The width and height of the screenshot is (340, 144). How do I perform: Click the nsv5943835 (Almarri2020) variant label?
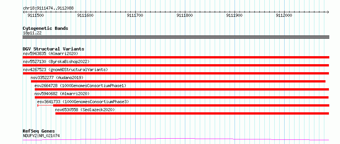pos(50,53)
